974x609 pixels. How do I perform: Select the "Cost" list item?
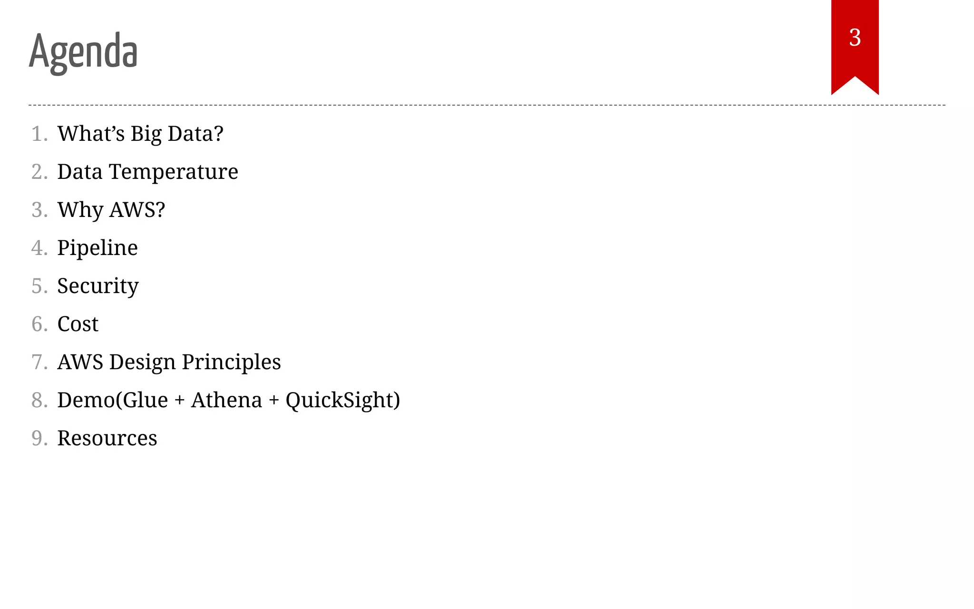coord(78,324)
